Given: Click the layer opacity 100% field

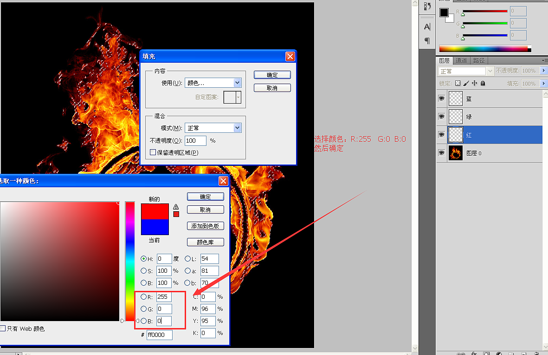Looking at the screenshot, I should pyautogui.click(x=530, y=71).
